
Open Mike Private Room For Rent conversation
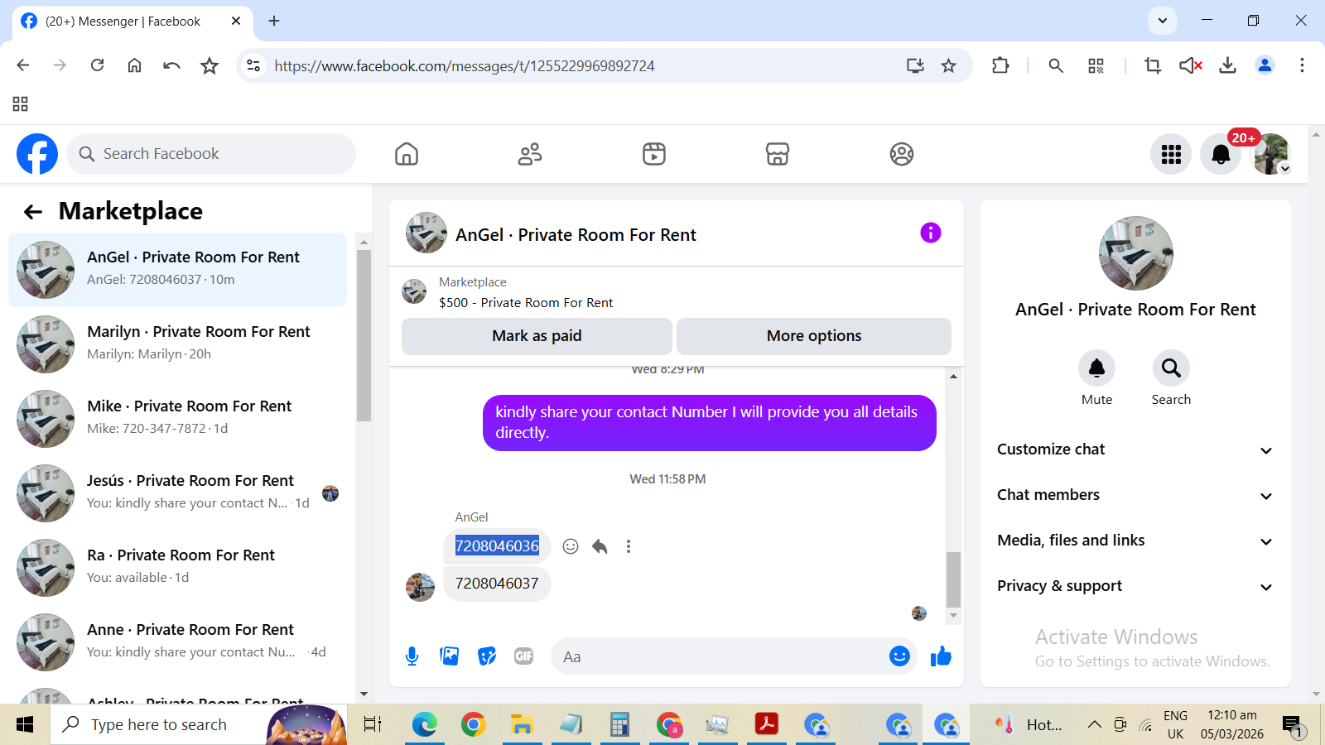[x=177, y=419]
